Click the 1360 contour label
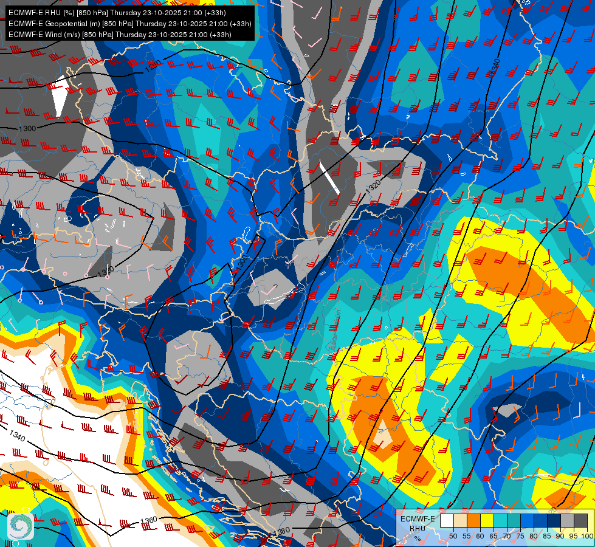 pyautogui.click(x=149, y=521)
